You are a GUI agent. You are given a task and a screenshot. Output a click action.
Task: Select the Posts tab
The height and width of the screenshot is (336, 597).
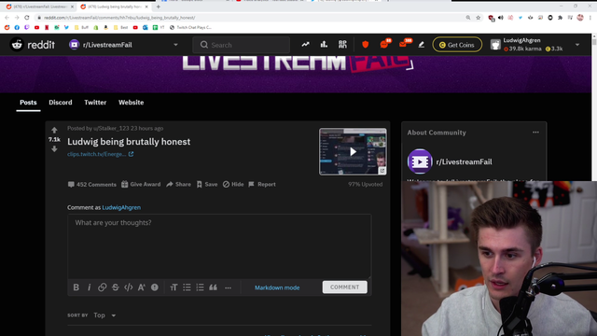(x=28, y=103)
